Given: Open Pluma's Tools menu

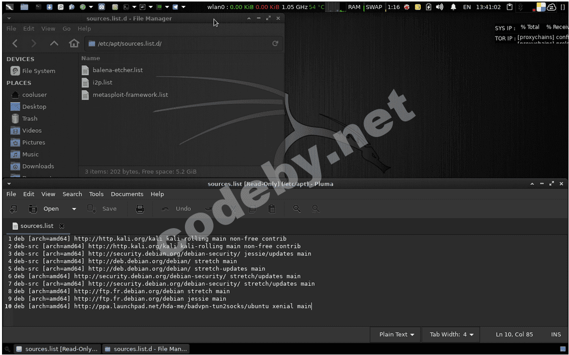Looking at the screenshot, I should [x=96, y=194].
